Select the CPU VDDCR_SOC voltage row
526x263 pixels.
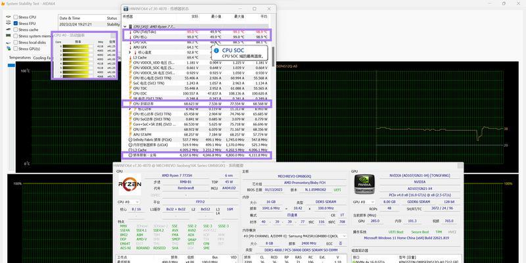[197, 68]
